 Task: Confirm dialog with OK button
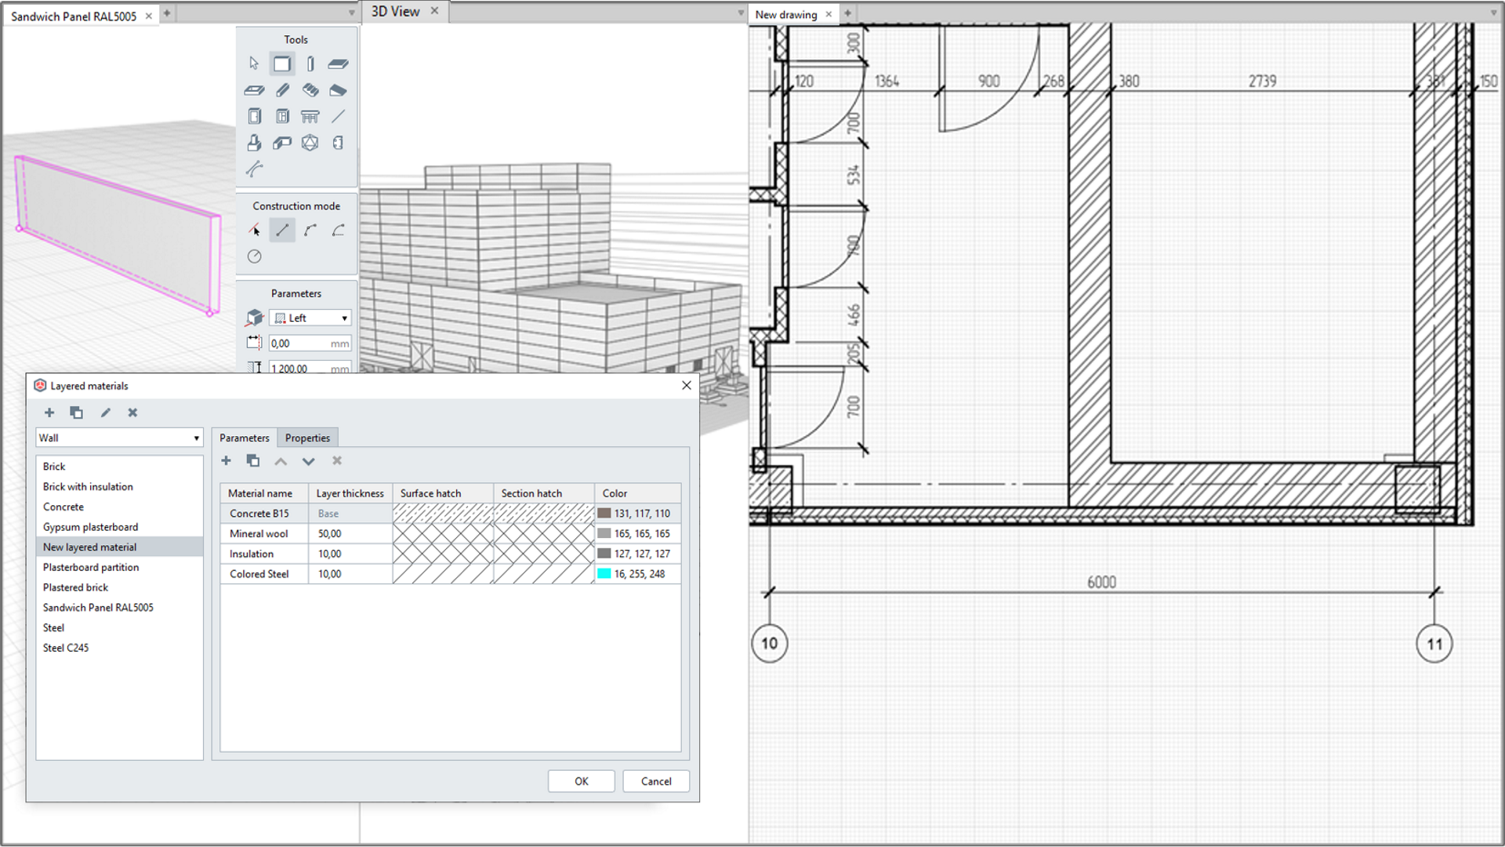pos(581,781)
